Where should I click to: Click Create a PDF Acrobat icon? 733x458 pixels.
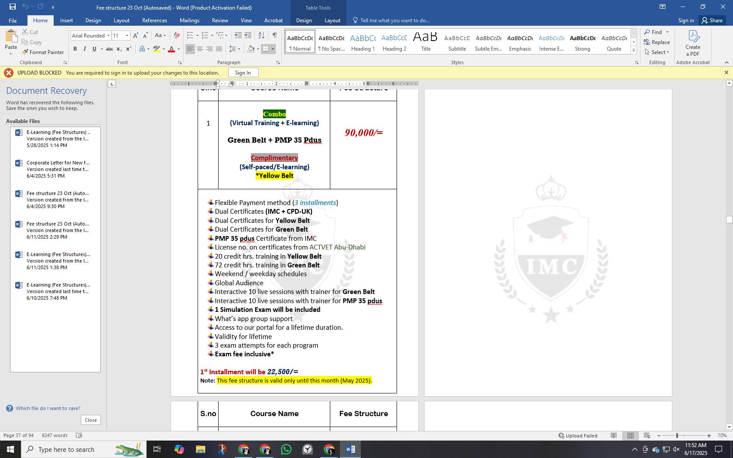693,43
